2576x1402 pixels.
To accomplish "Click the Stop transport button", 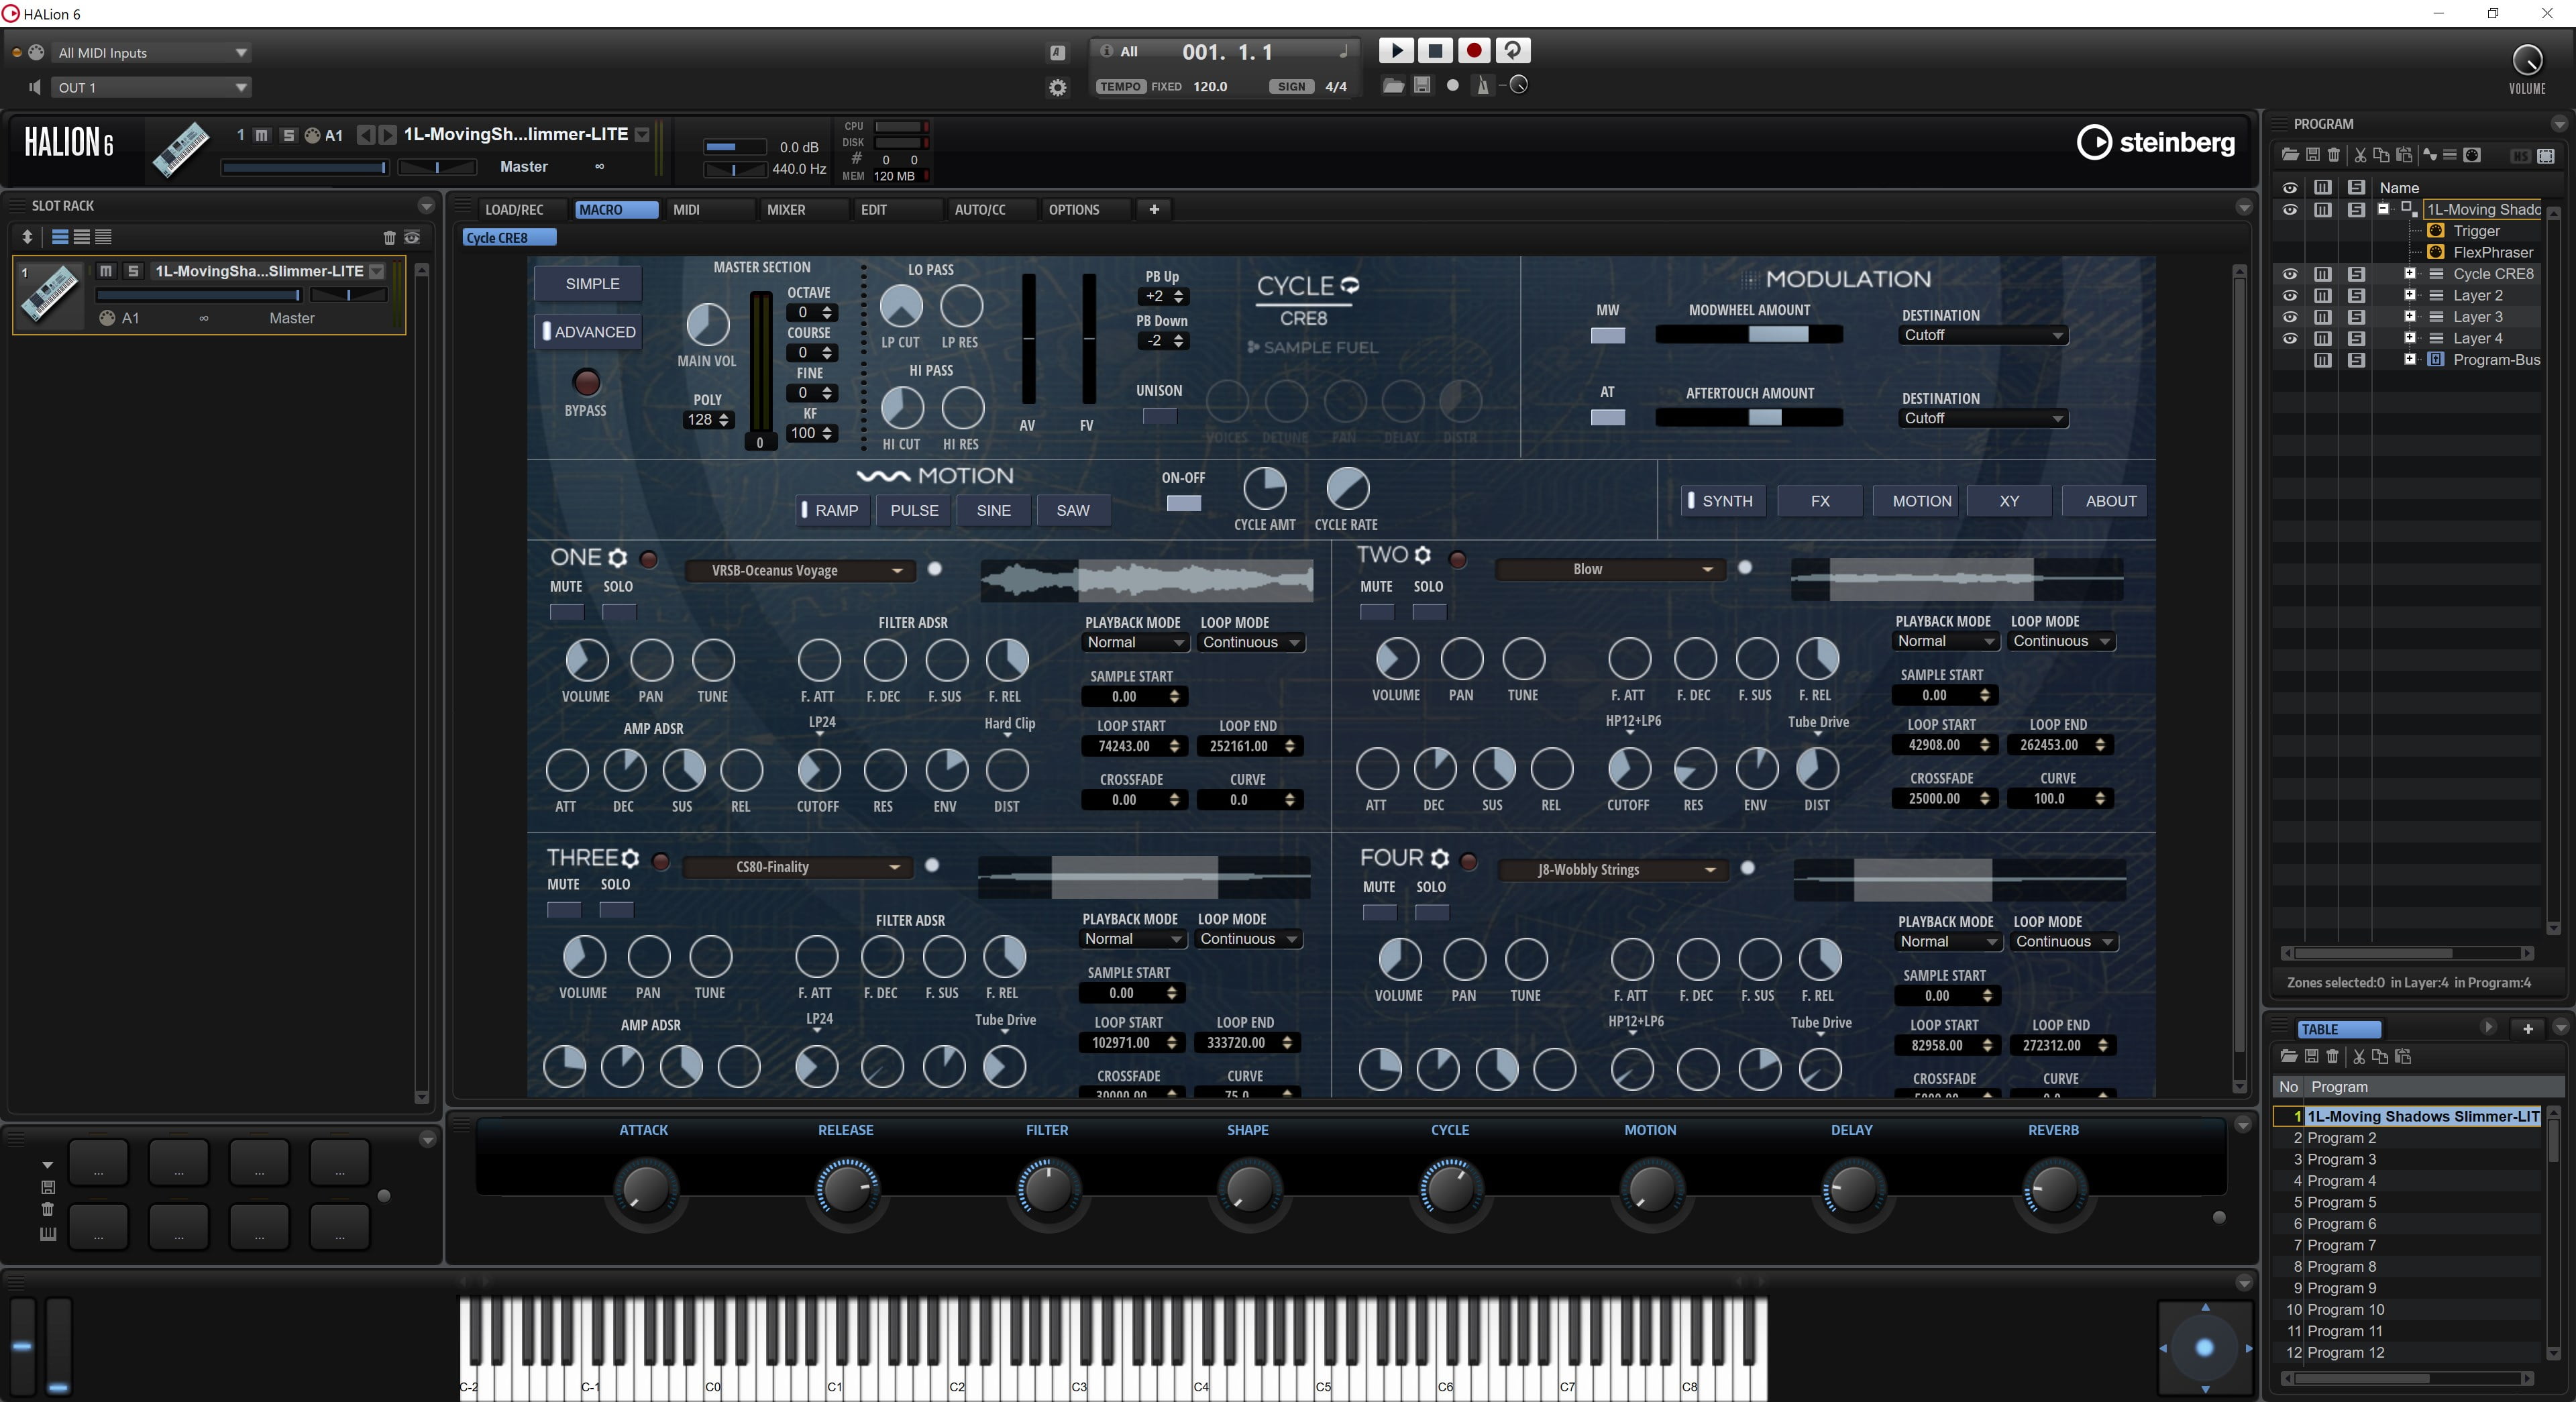I will pos(1435,50).
